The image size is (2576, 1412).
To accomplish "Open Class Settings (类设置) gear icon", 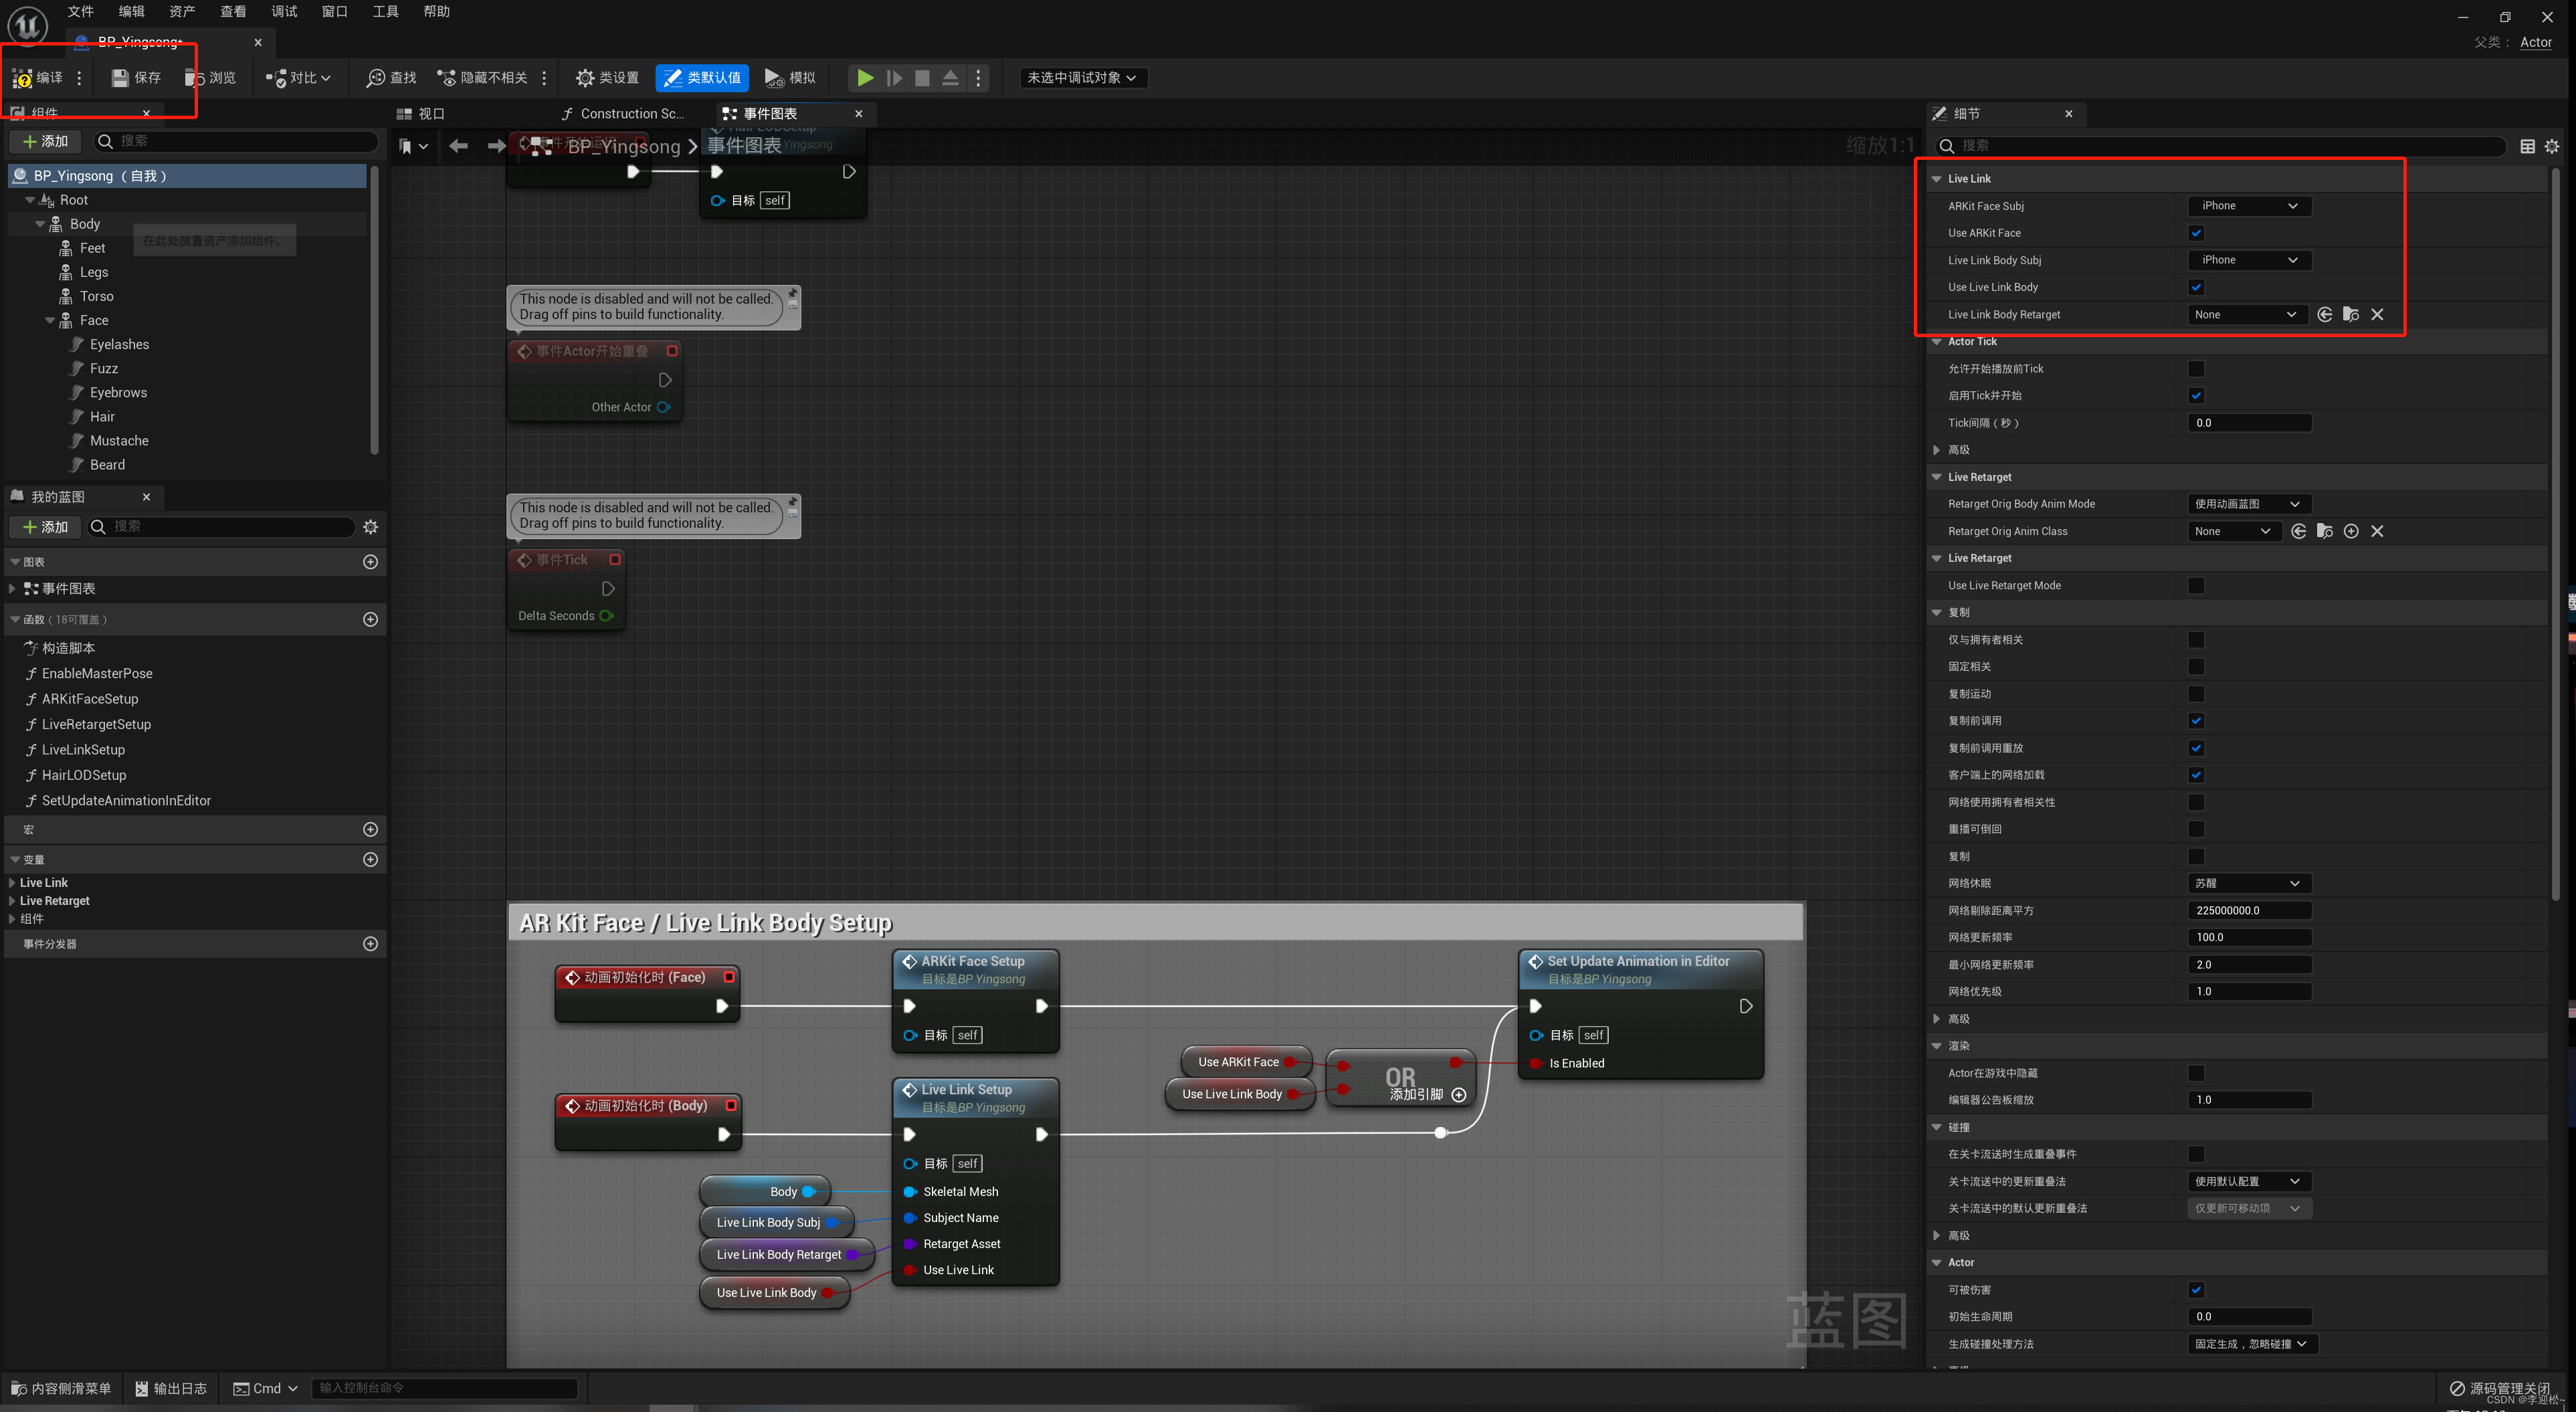I will [x=585, y=78].
